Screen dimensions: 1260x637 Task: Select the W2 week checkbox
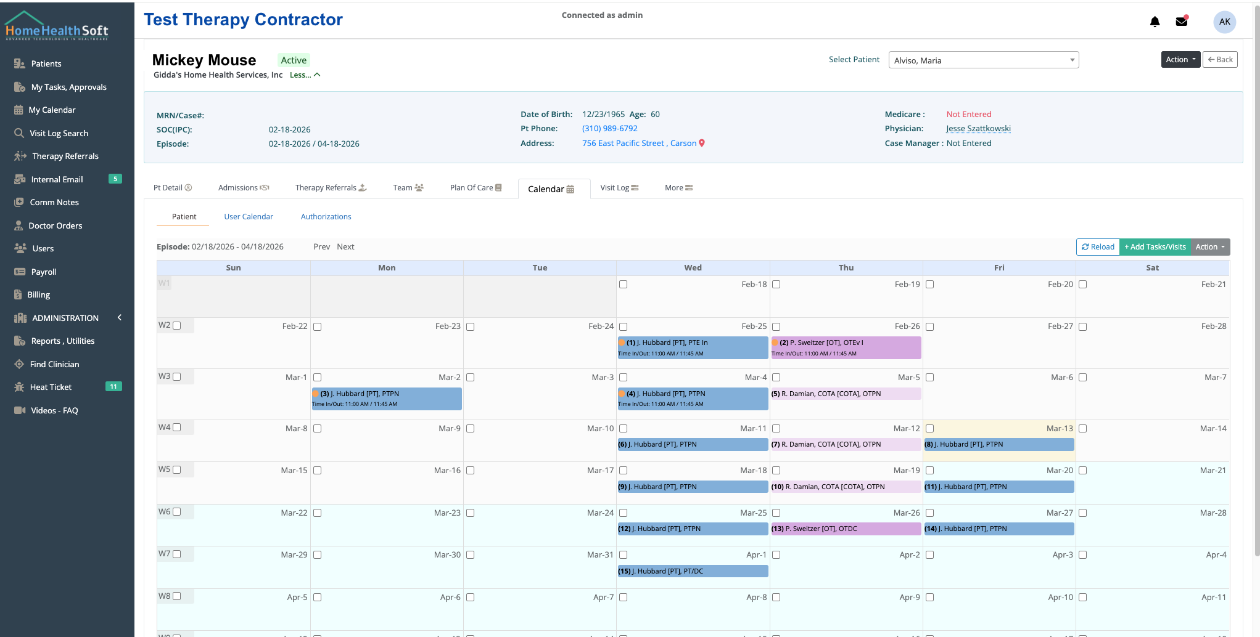pyautogui.click(x=177, y=325)
